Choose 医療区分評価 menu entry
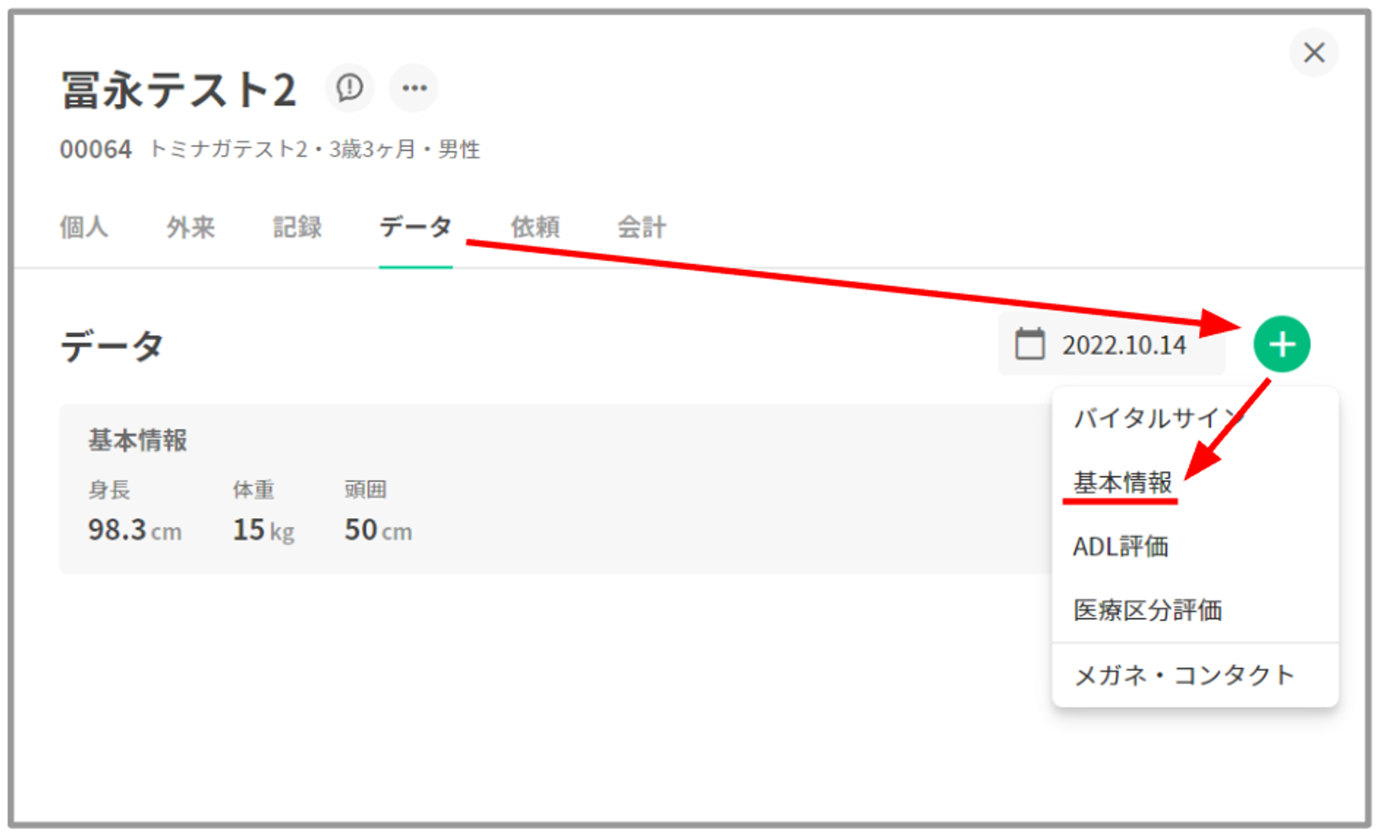The height and width of the screenshot is (840, 1382). (1147, 610)
